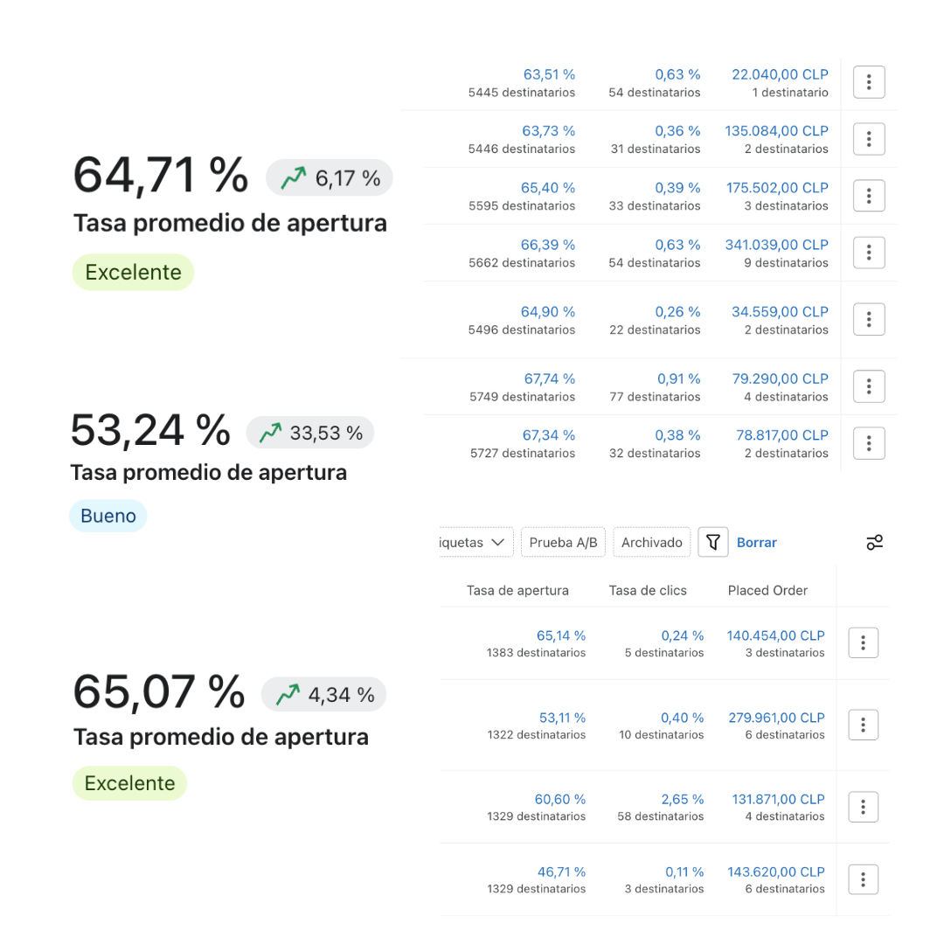Open options menu for 79.290,00 CLP row
This screenshot has height=944, width=944.
coord(869,386)
